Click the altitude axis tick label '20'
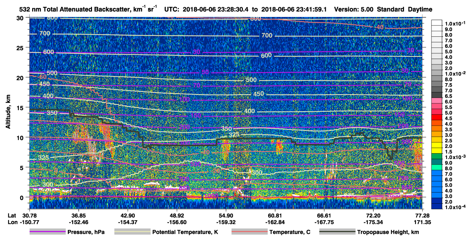This screenshot has height=240, width=469. coord(20,77)
